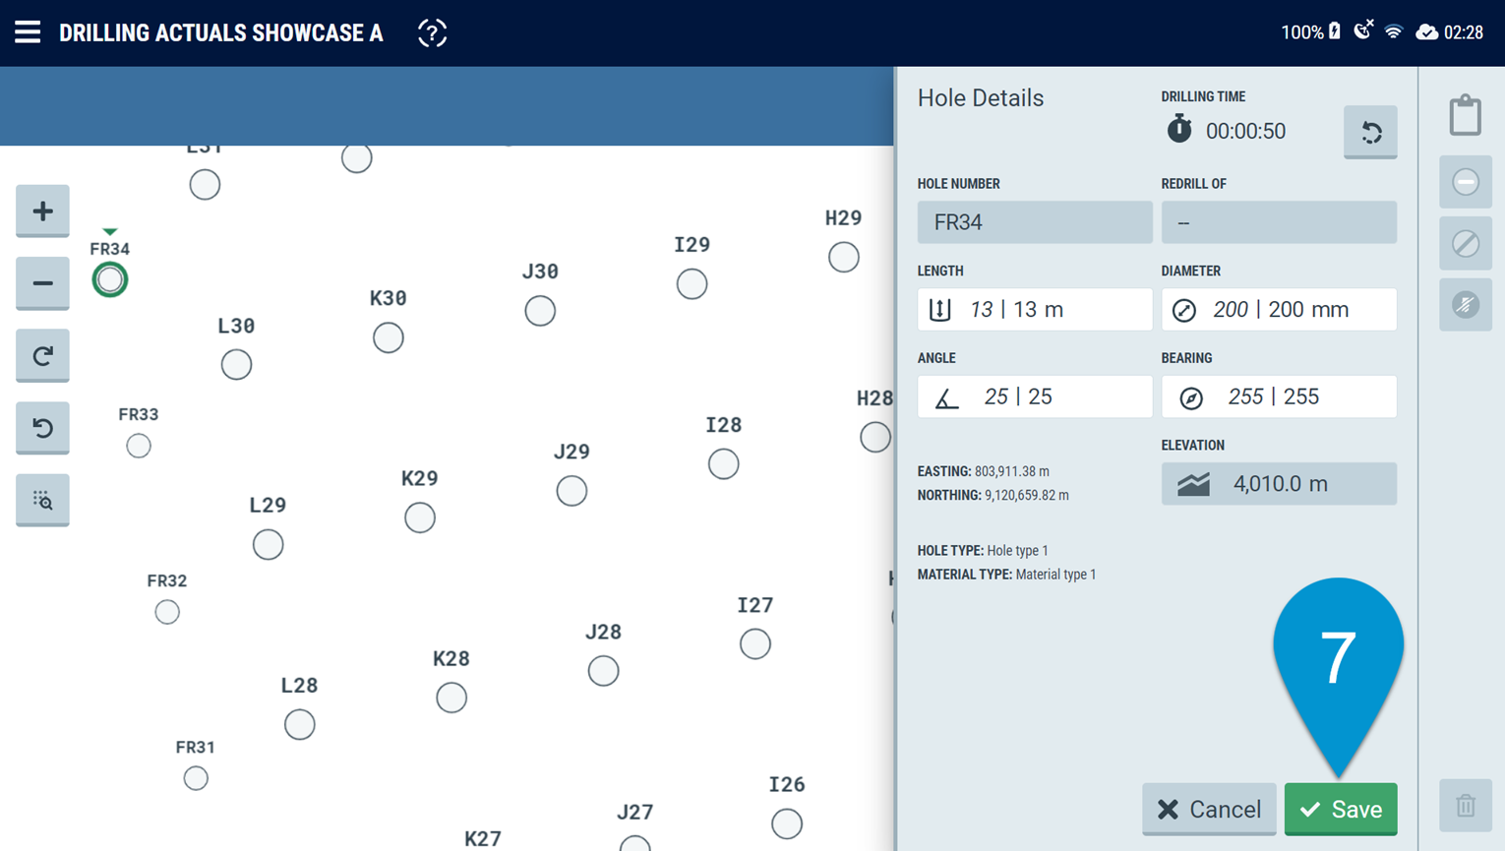Open the main navigation menu
This screenshot has height=851, width=1505.
tap(27, 30)
